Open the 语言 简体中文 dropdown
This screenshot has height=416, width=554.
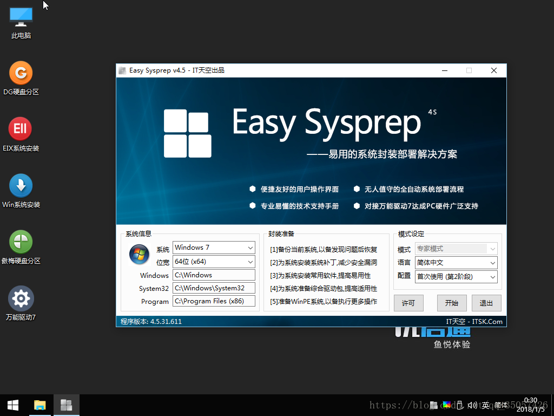tap(456, 263)
